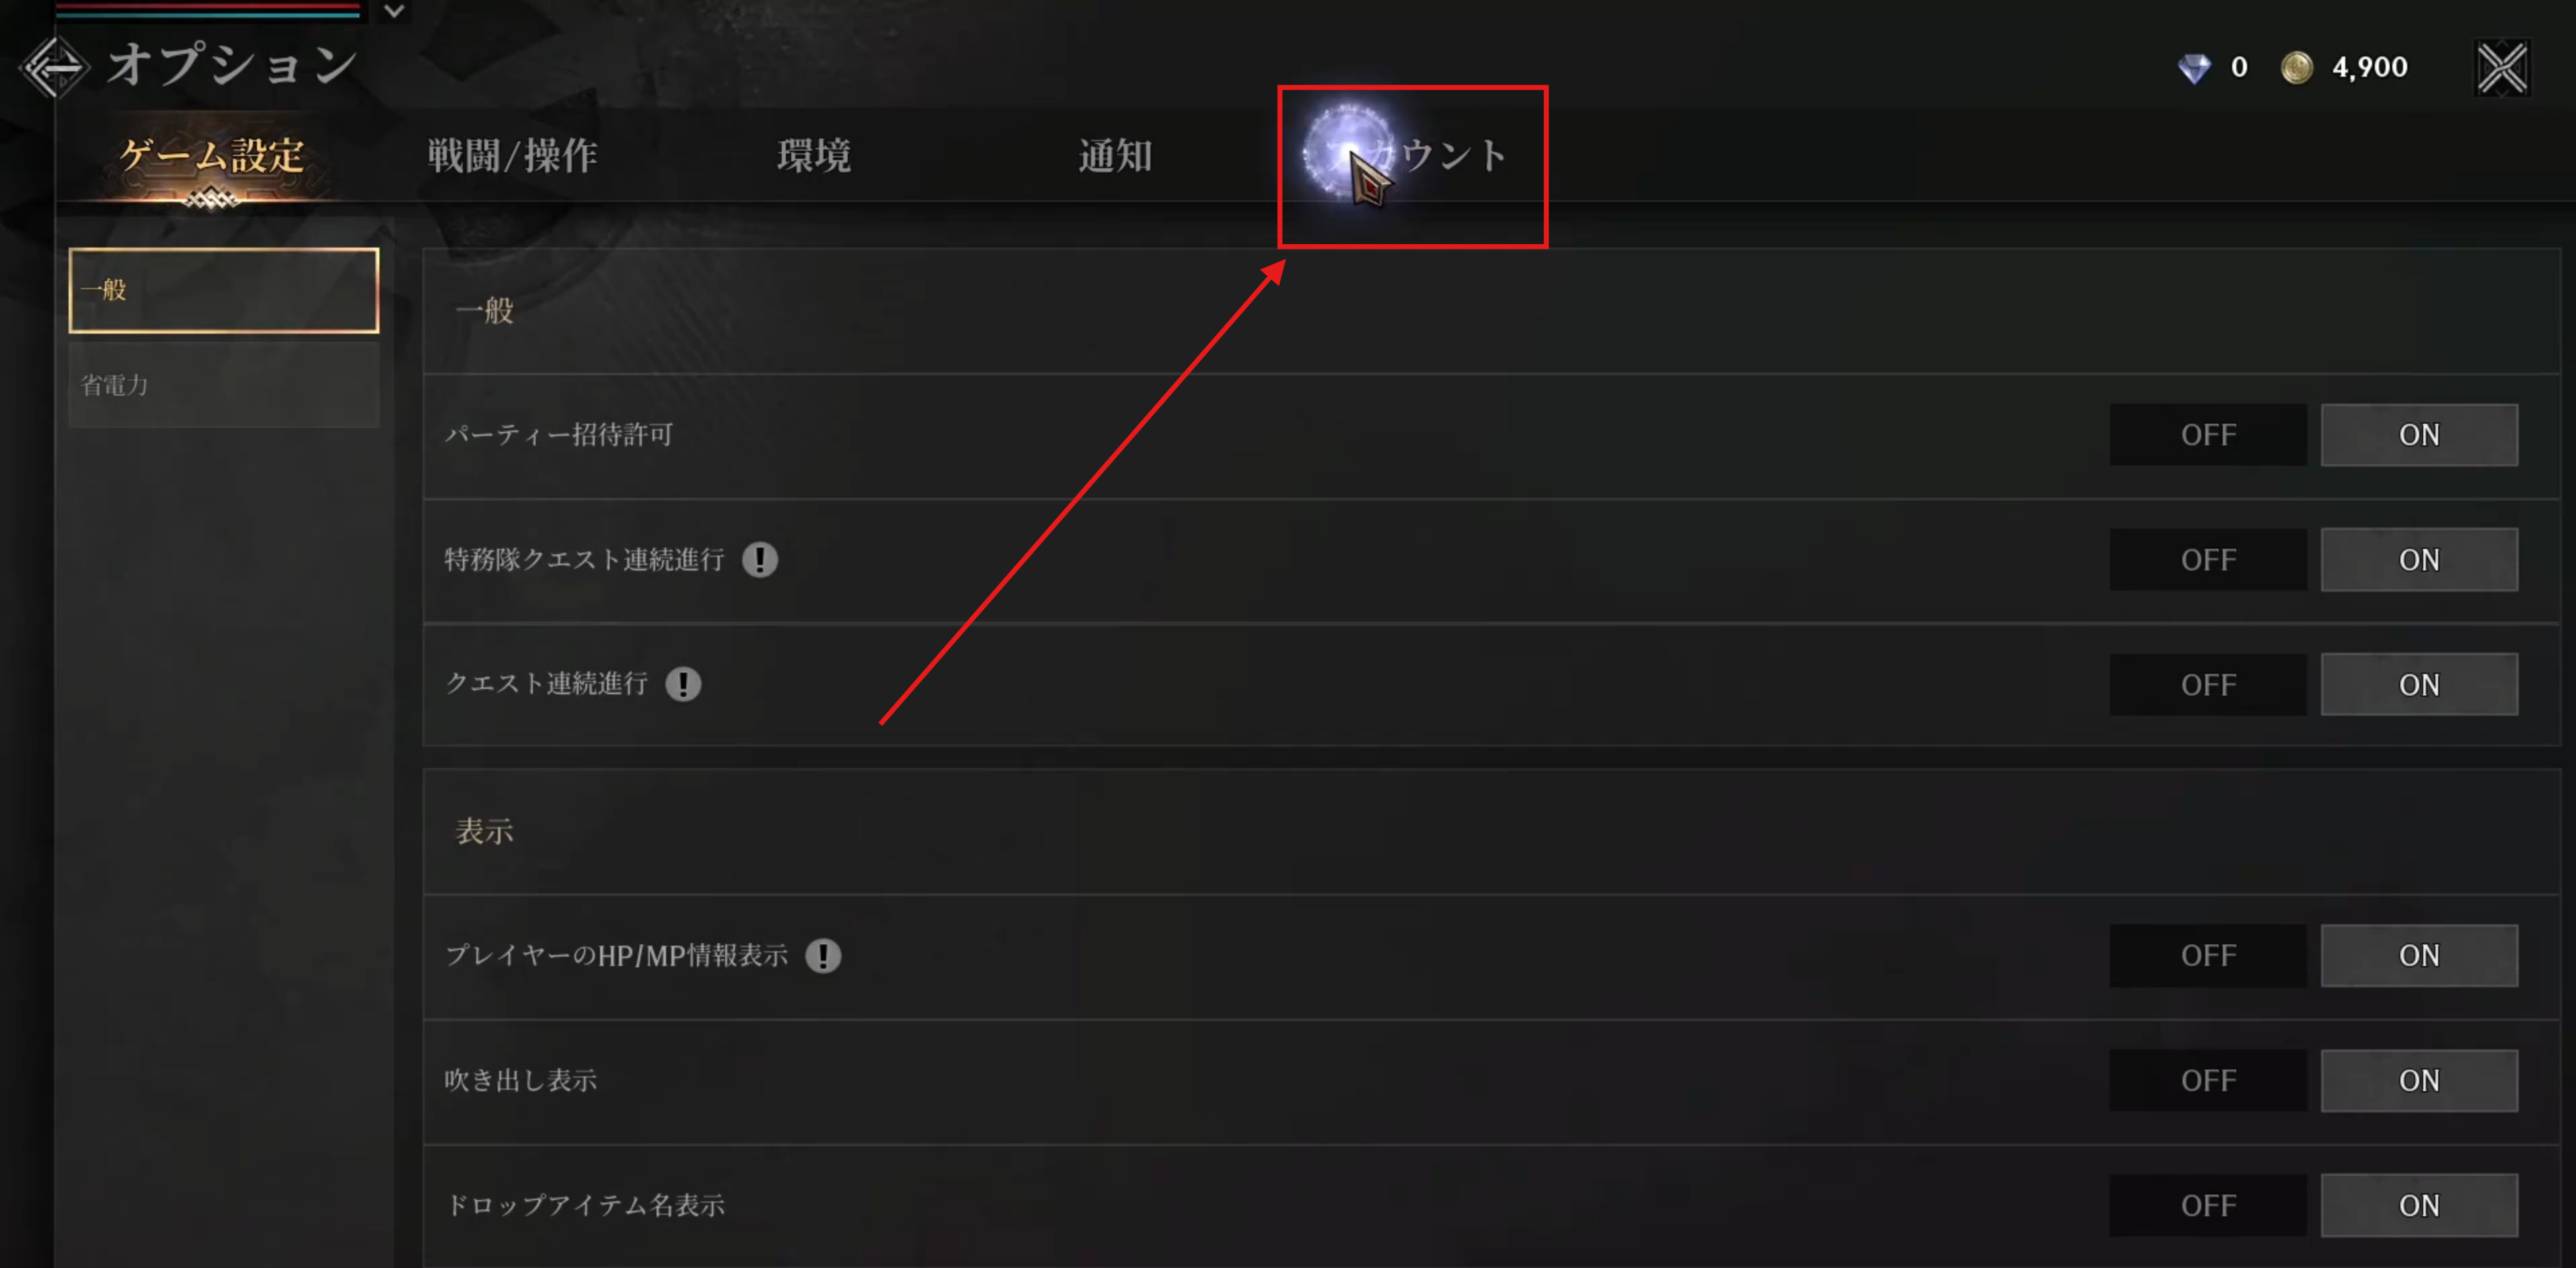This screenshot has width=2576, height=1268.
Task: Set ドロップアイテム名表示 to ON
Action: (2419, 1206)
